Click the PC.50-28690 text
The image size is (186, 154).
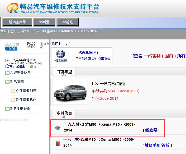click(x=31, y=45)
